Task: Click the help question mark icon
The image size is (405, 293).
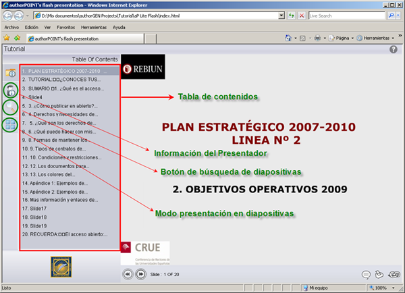Action: pyautogui.click(x=394, y=49)
